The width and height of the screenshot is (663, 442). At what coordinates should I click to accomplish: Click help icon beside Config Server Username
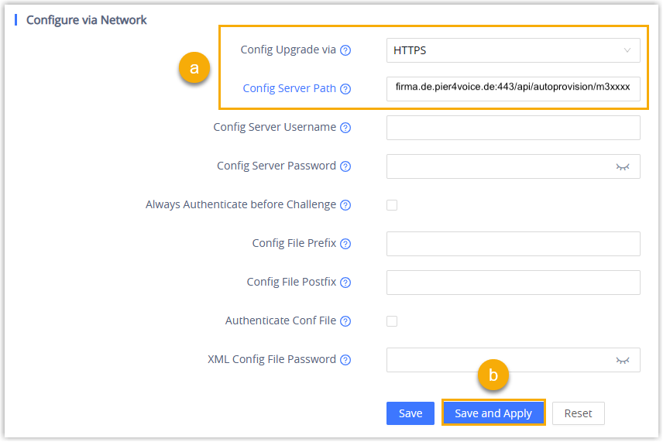tap(345, 128)
